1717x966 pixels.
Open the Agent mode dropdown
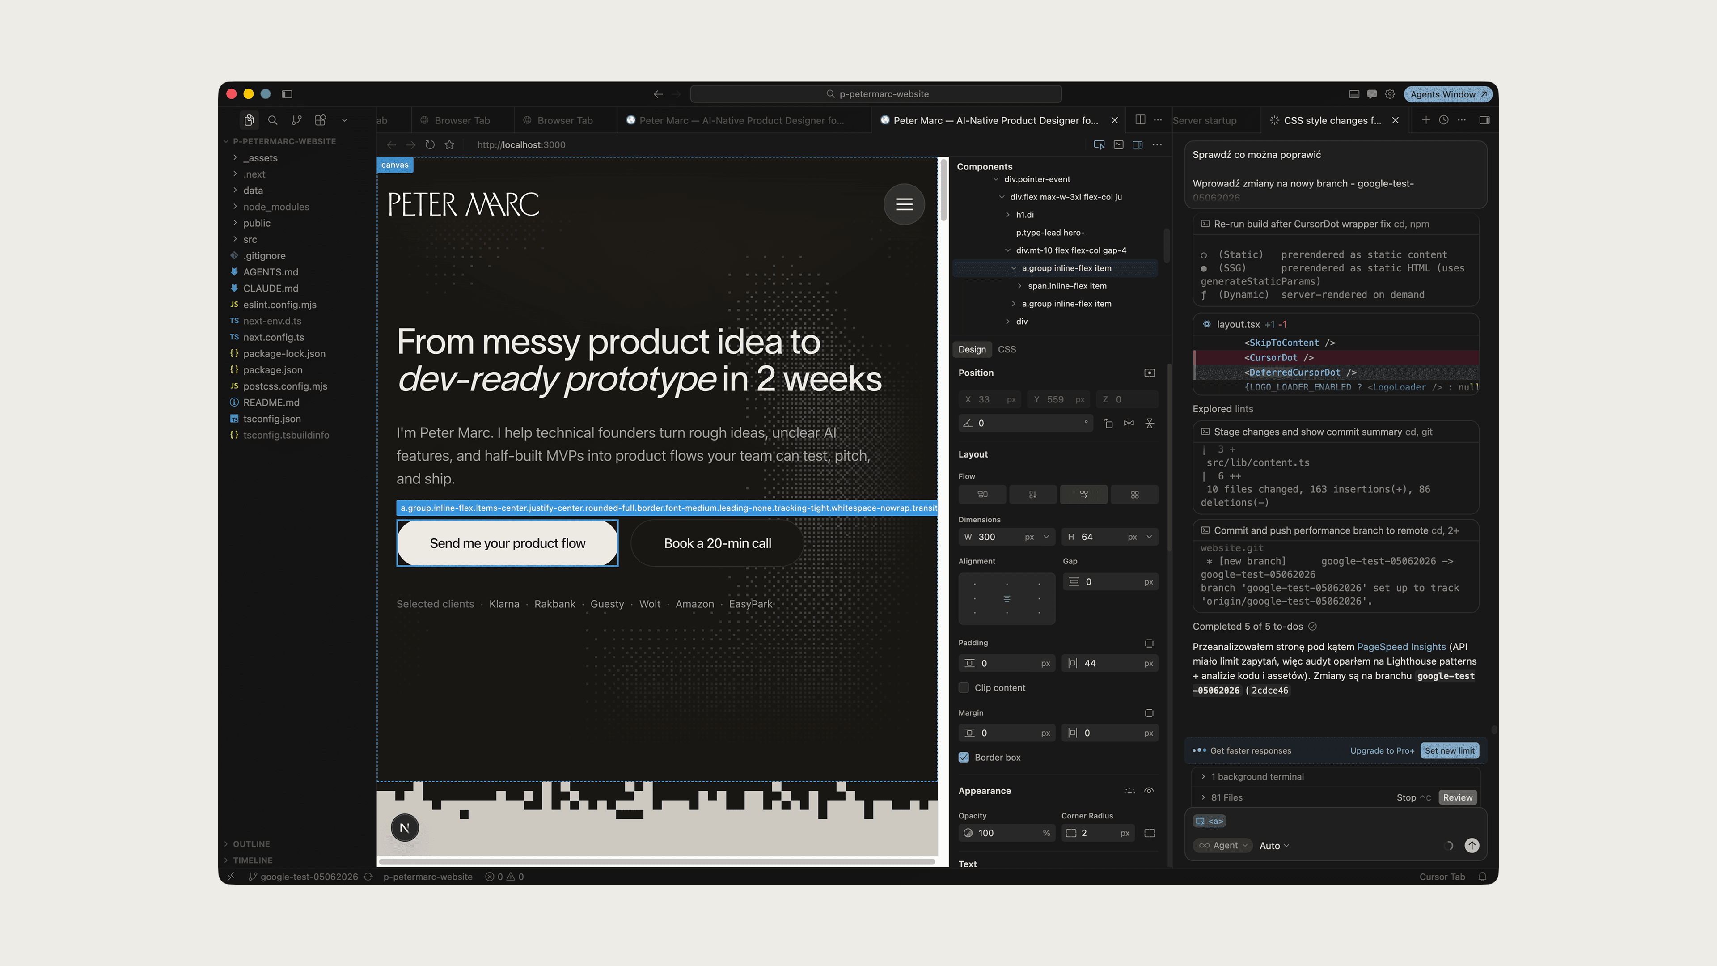[x=1222, y=845]
